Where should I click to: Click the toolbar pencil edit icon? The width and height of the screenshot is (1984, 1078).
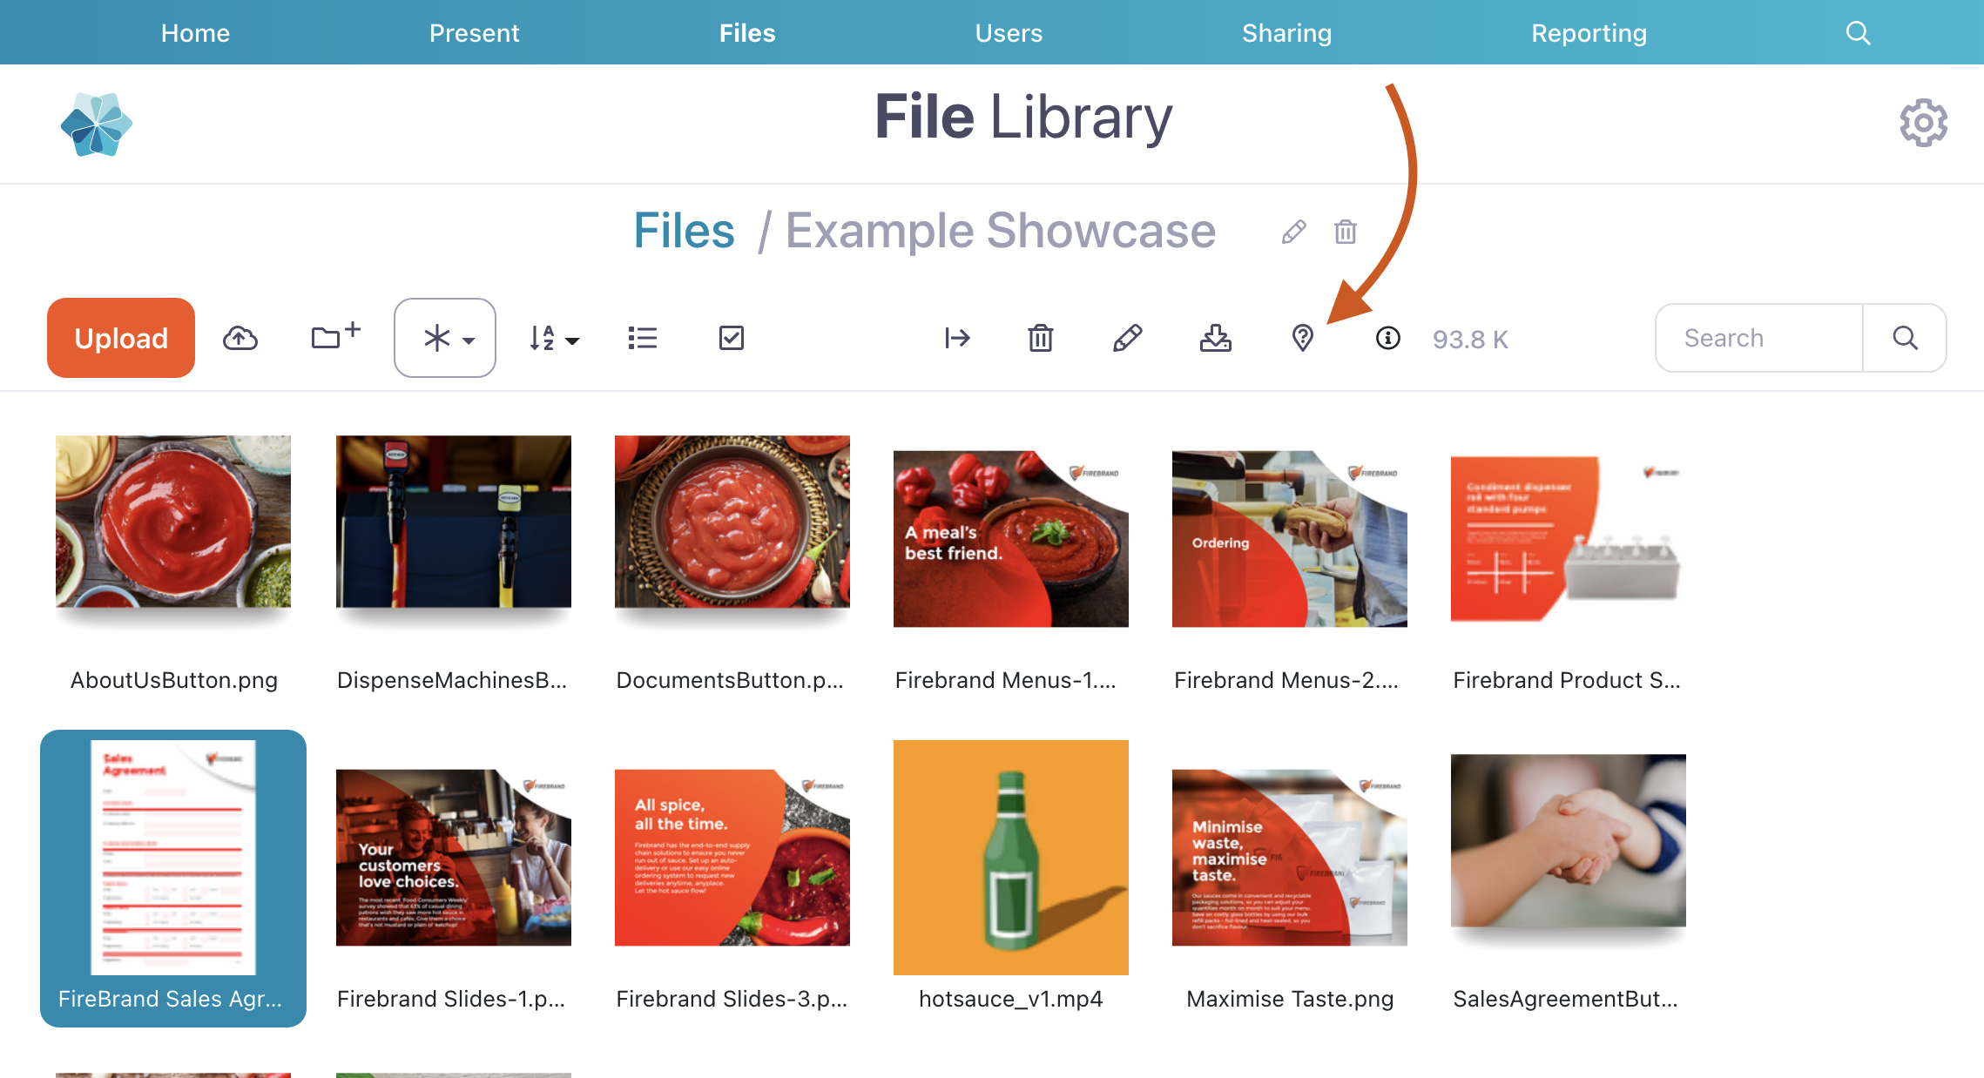tap(1127, 338)
